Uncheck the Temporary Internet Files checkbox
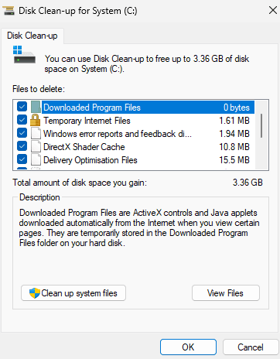280x359 pixels. point(22,120)
